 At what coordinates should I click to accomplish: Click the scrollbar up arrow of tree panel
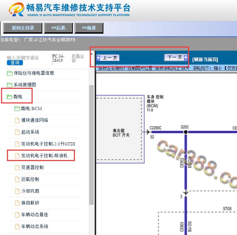92,54
